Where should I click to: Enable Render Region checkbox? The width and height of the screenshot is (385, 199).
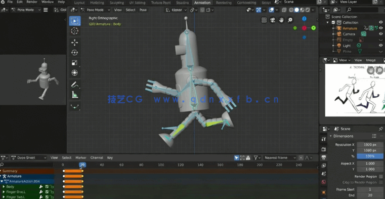coord(381,176)
